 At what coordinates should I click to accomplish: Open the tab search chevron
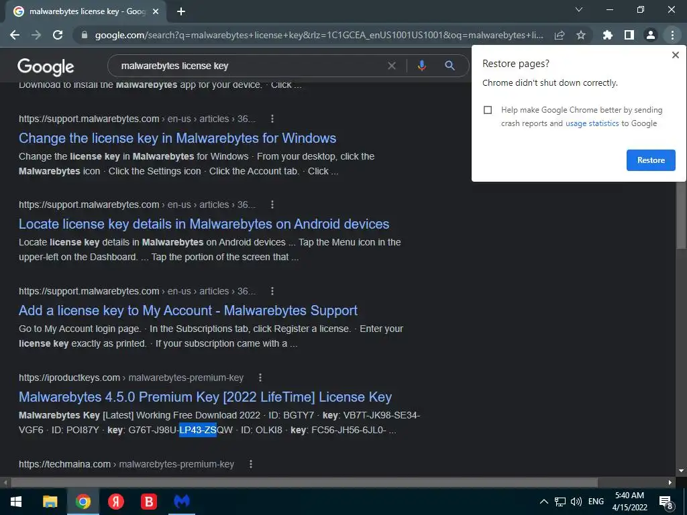(x=579, y=9)
